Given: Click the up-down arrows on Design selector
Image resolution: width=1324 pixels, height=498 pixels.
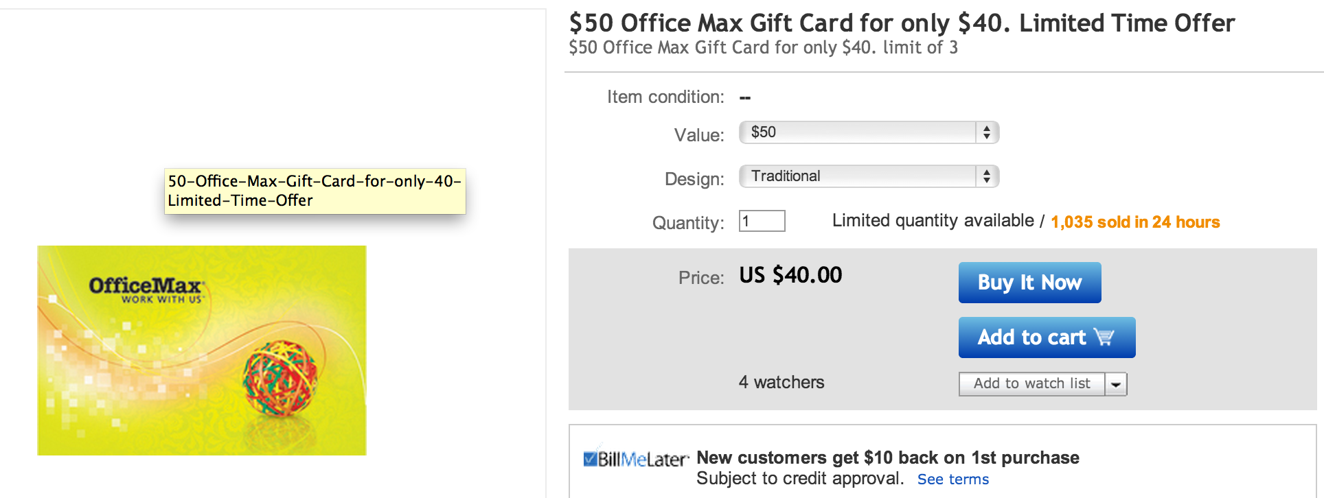Looking at the screenshot, I should click(987, 176).
